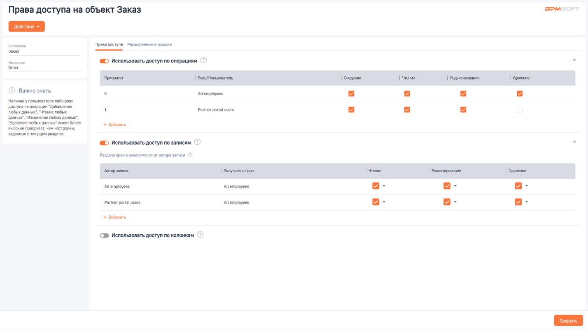Open Чтение dropdown arrow for author All employees

[x=384, y=186]
